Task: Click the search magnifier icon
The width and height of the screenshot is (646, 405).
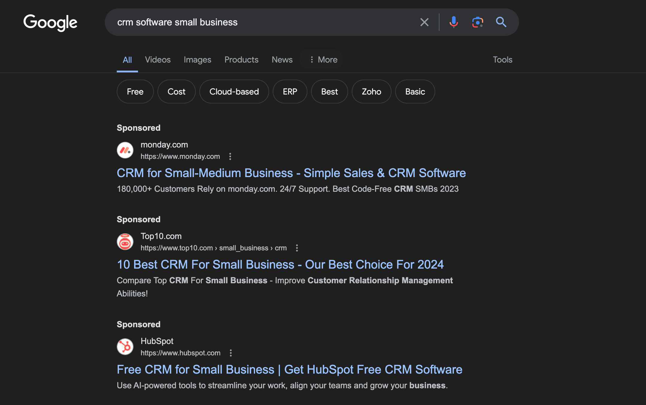Action: [501, 22]
